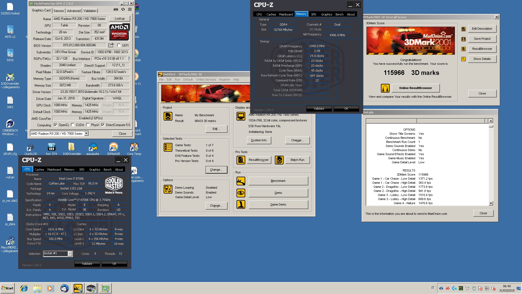Switch to the Advanced tab in GPU-Z
Viewport: 522px width, 294px height.
pyautogui.click(x=74, y=11)
